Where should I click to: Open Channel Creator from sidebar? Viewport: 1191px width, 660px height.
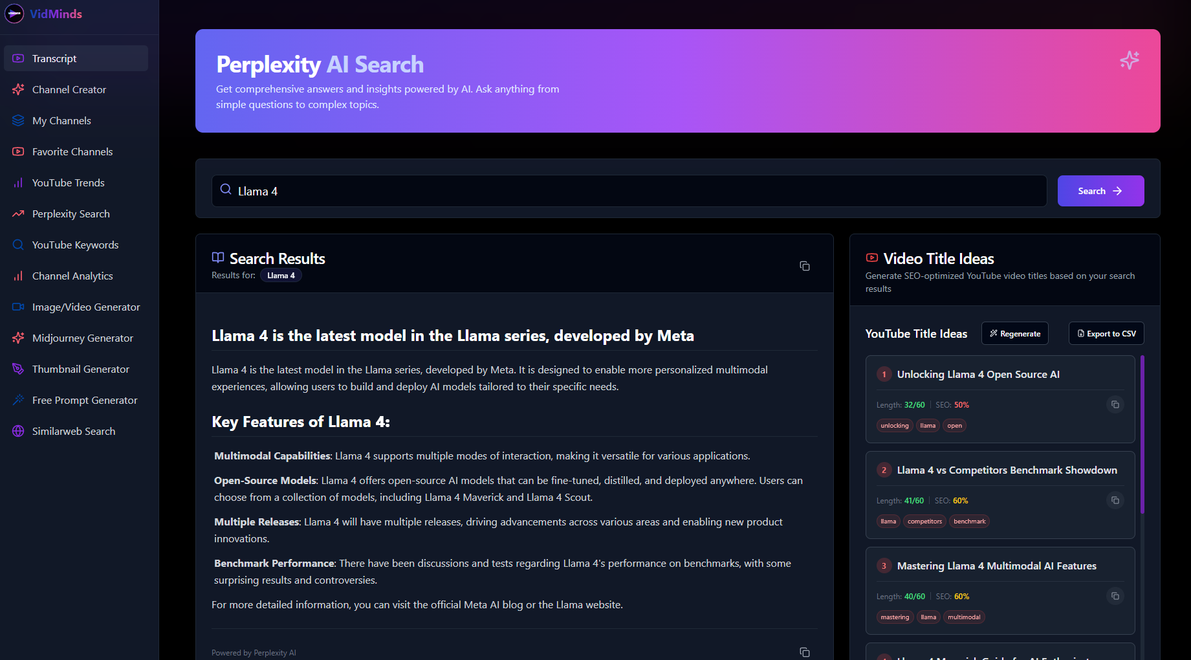[x=76, y=89]
